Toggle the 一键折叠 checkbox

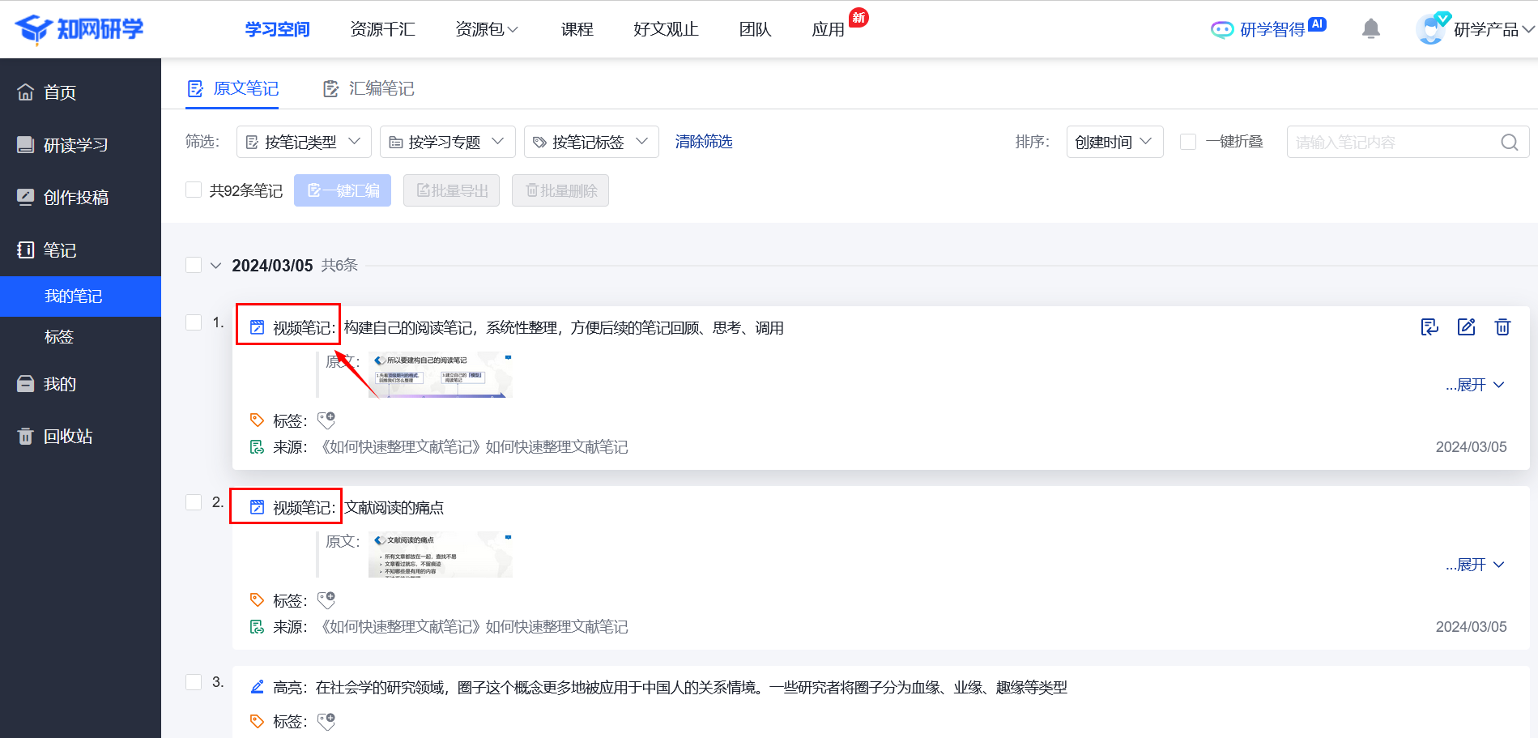click(x=1188, y=142)
